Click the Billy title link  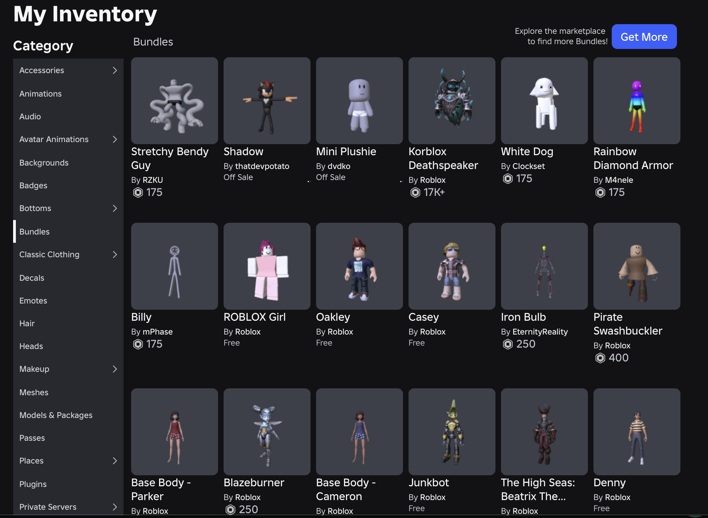coord(141,317)
